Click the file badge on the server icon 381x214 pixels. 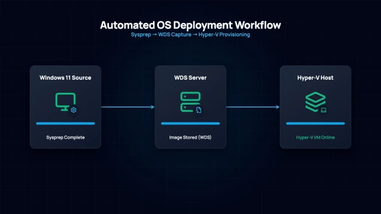click(x=198, y=110)
